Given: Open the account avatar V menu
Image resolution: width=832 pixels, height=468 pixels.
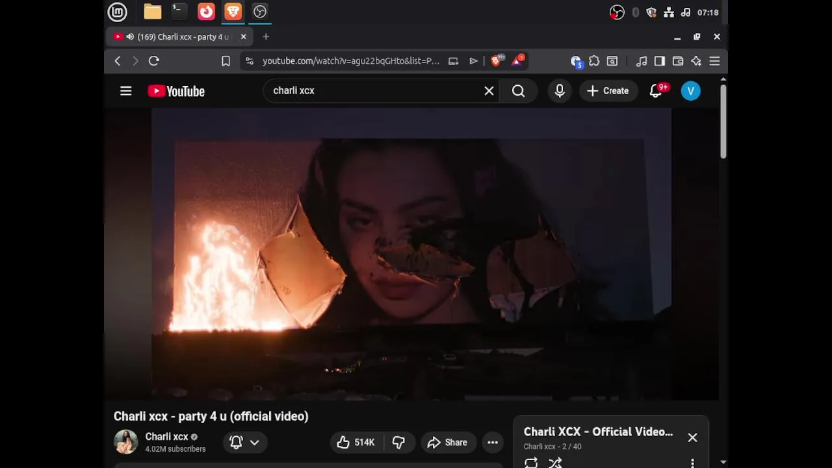Looking at the screenshot, I should click(691, 91).
